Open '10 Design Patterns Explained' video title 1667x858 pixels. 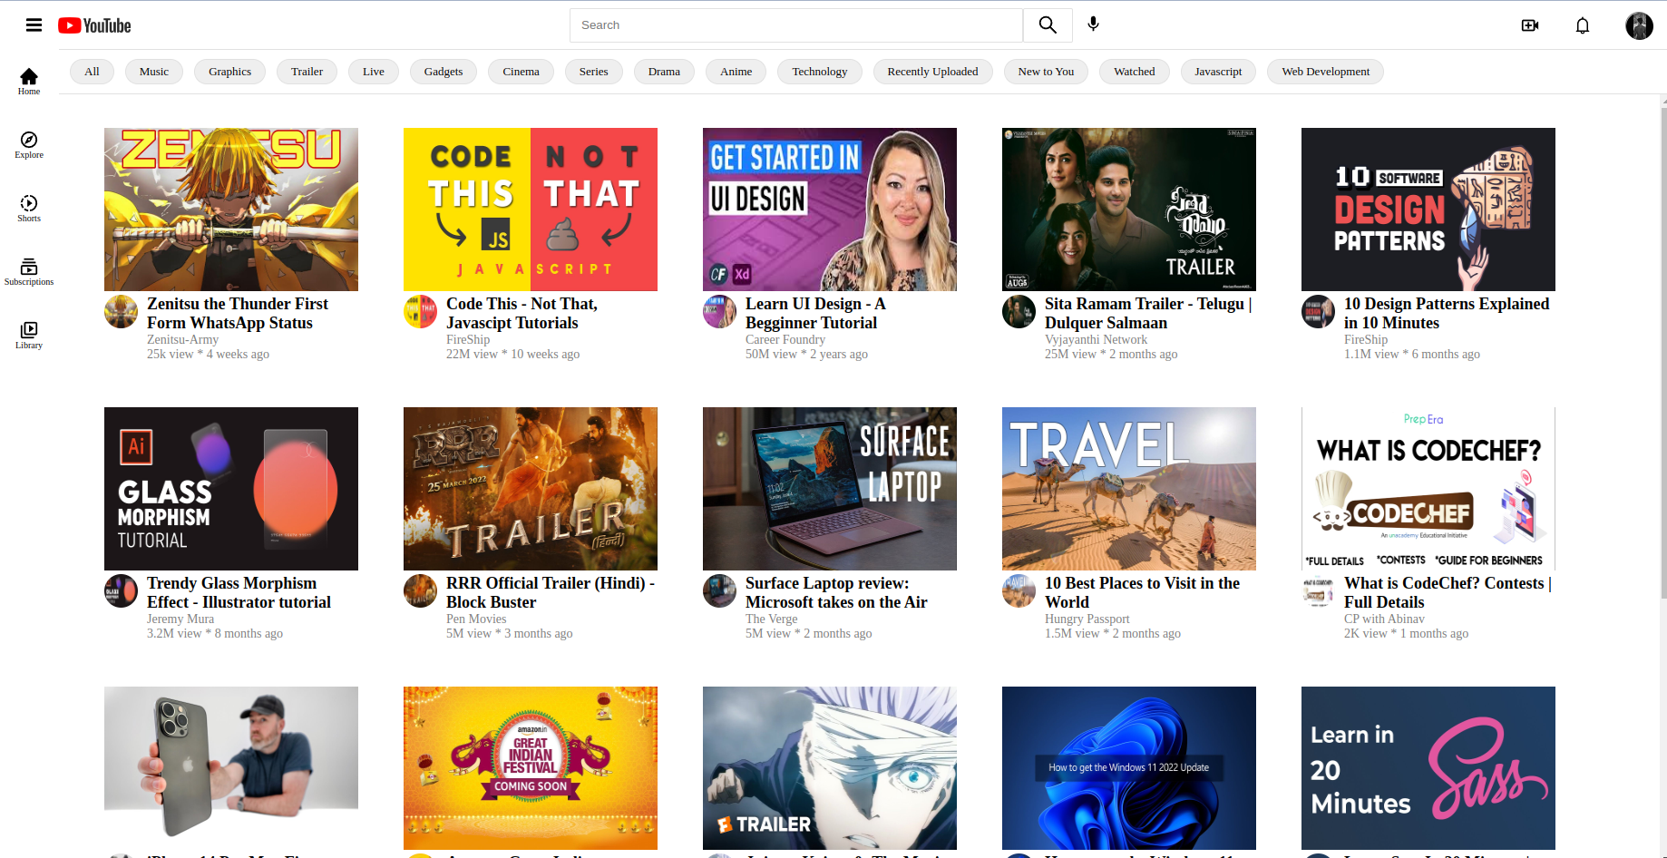(1446, 313)
